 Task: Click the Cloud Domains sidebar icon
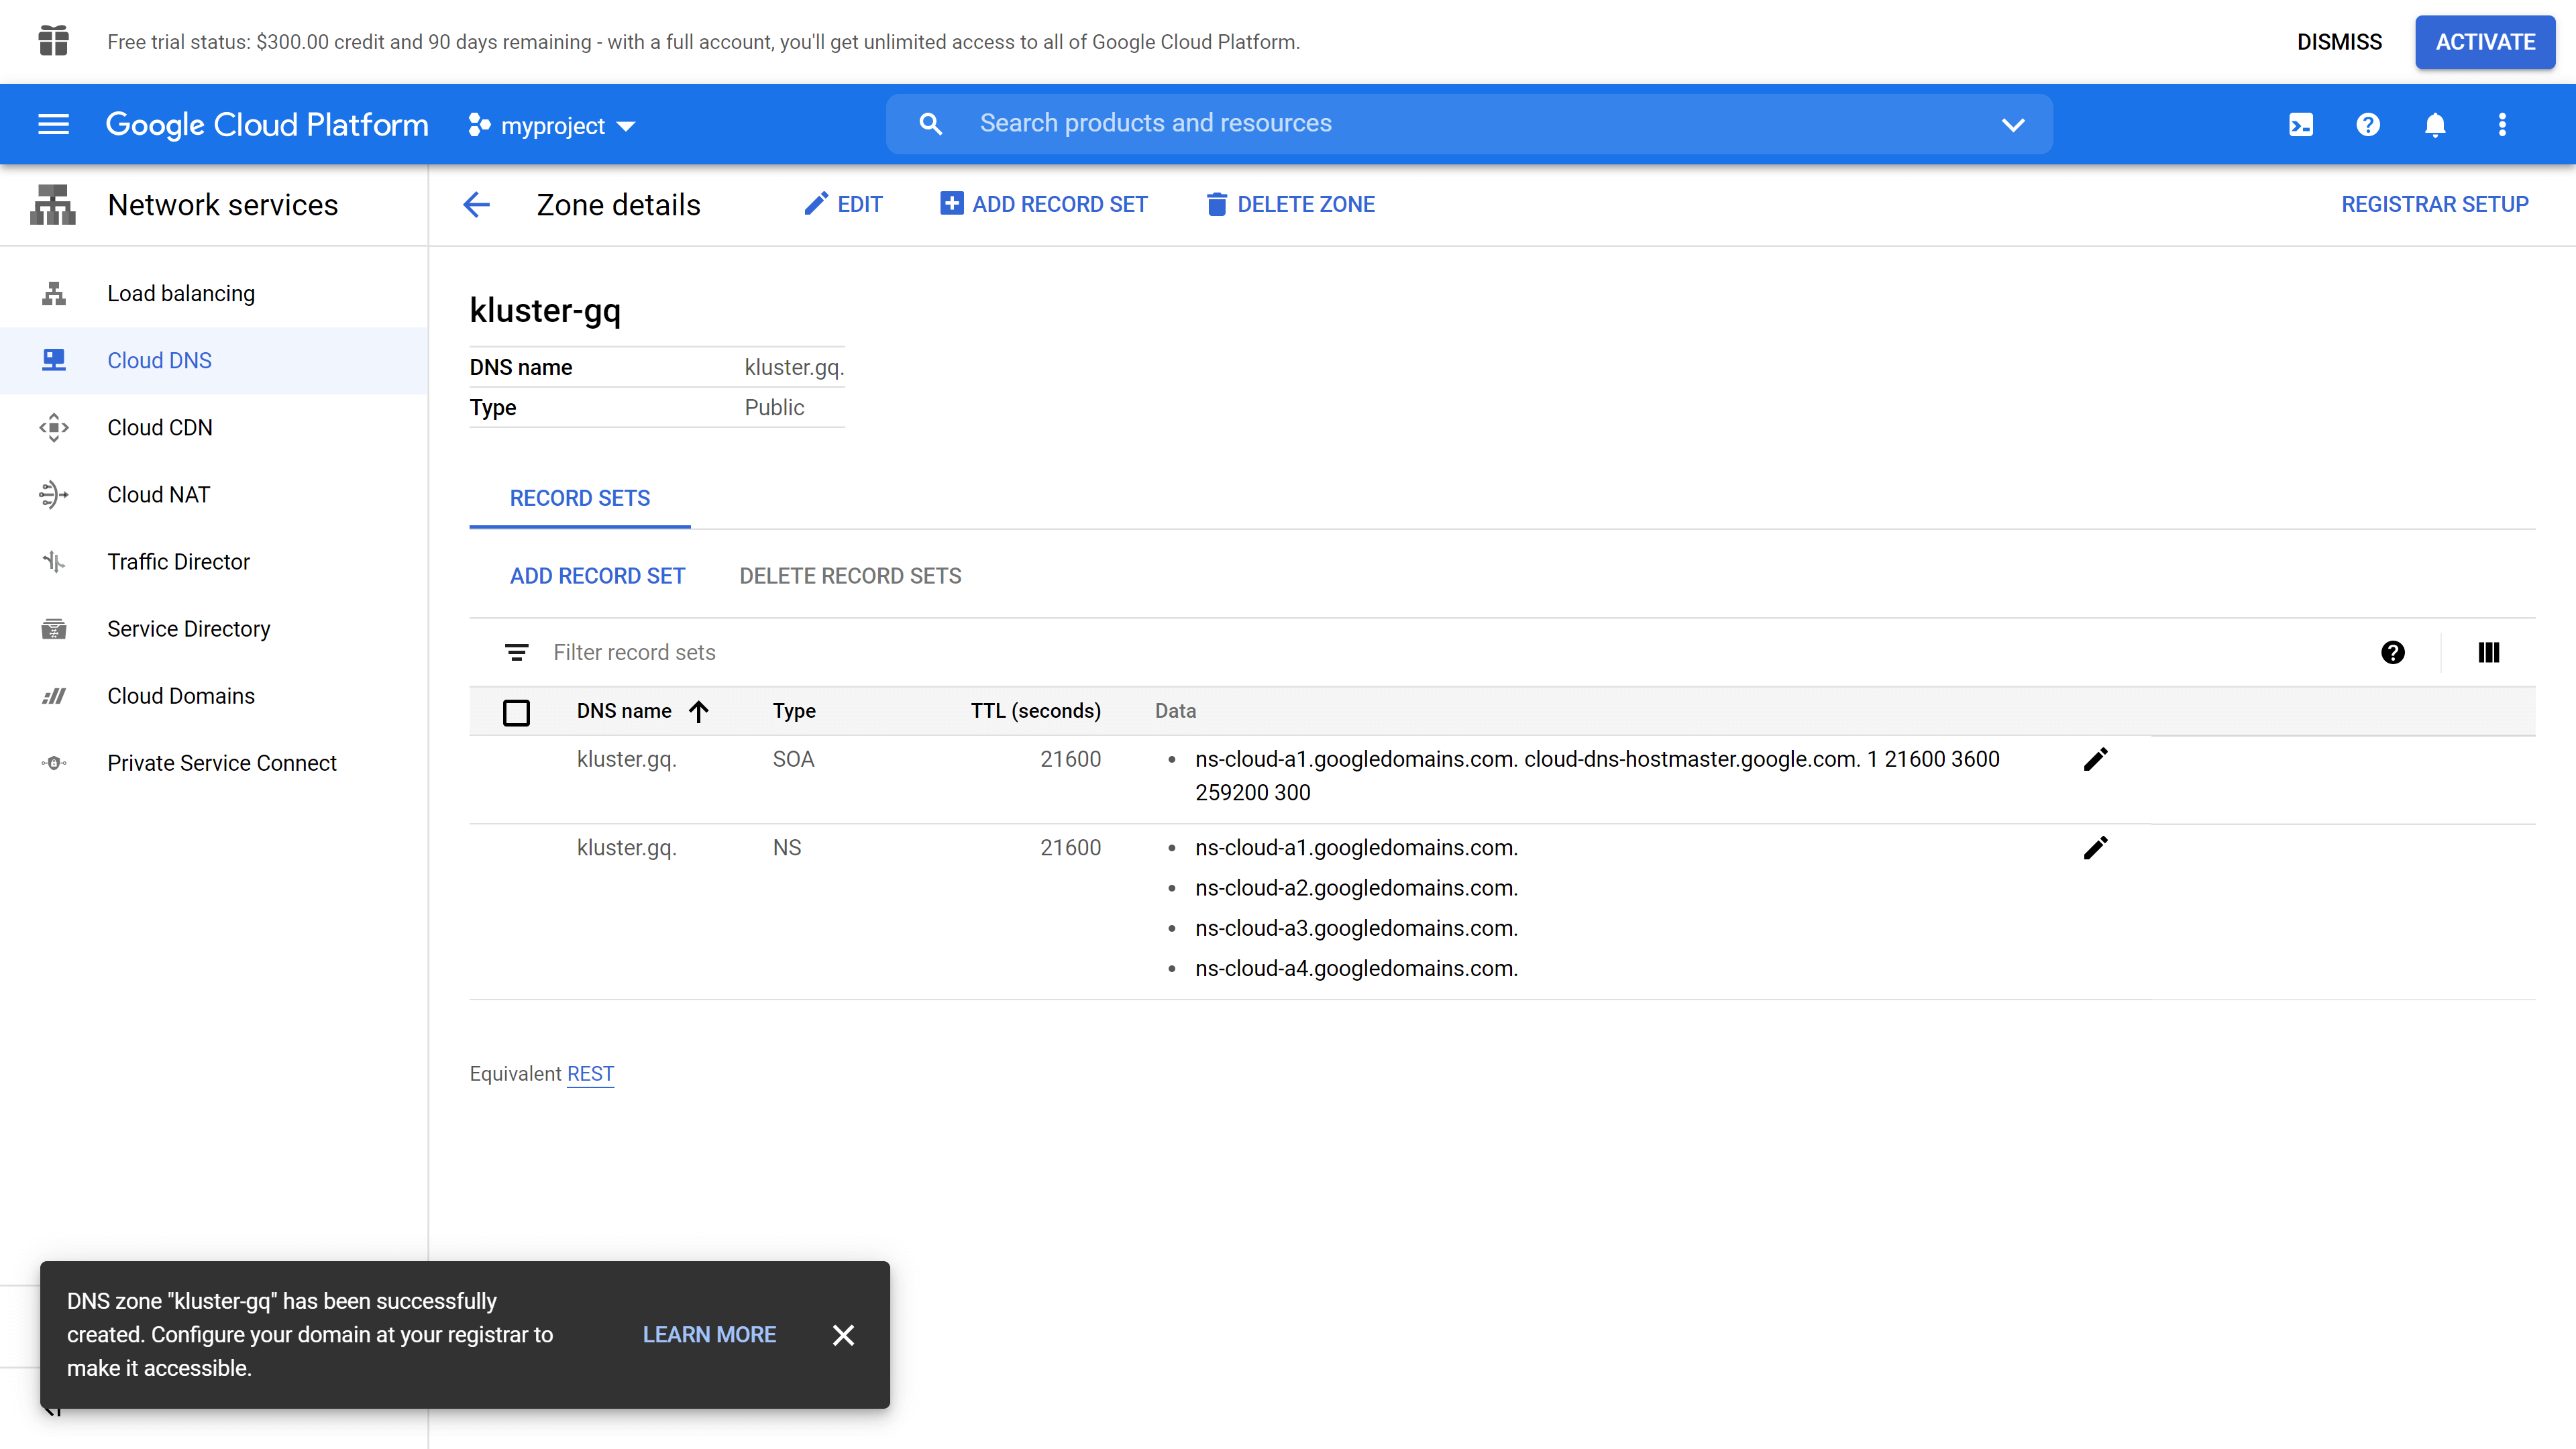(x=54, y=696)
